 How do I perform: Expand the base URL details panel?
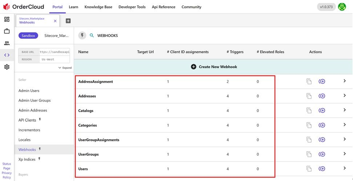[x=65, y=68]
